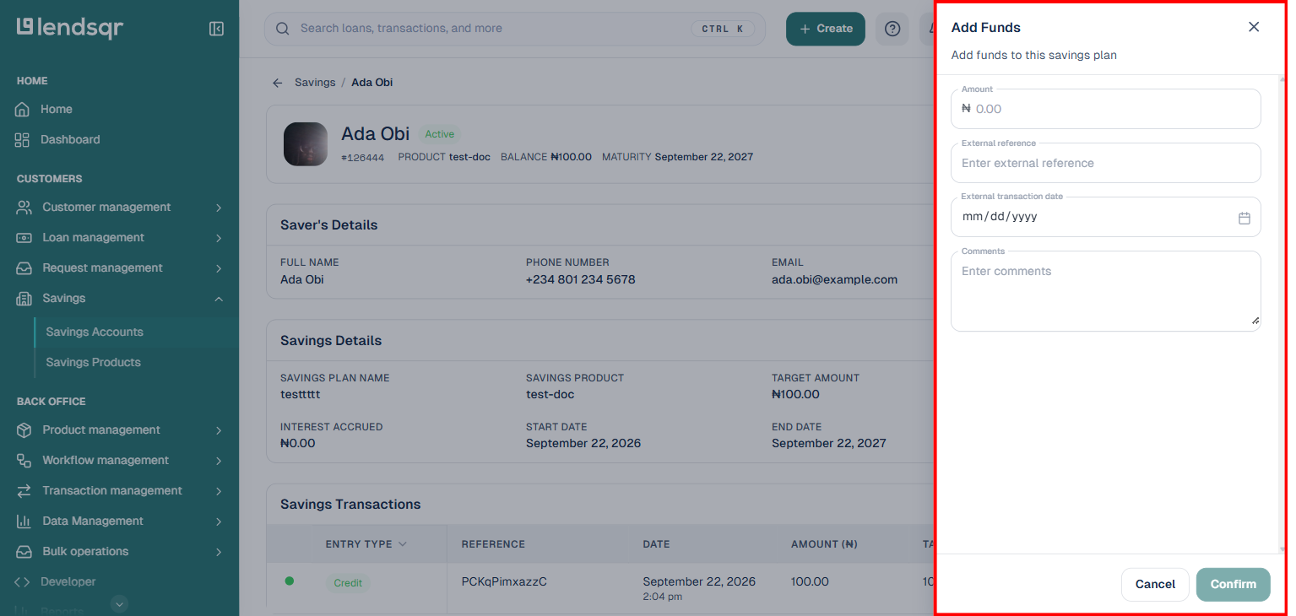The image size is (1296, 616).
Task: Select reference PCKqPimxazzC in transactions table
Action: pos(504,581)
